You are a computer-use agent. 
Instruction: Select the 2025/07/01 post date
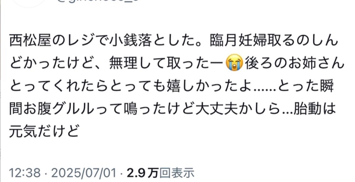pyautogui.click(x=84, y=173)
